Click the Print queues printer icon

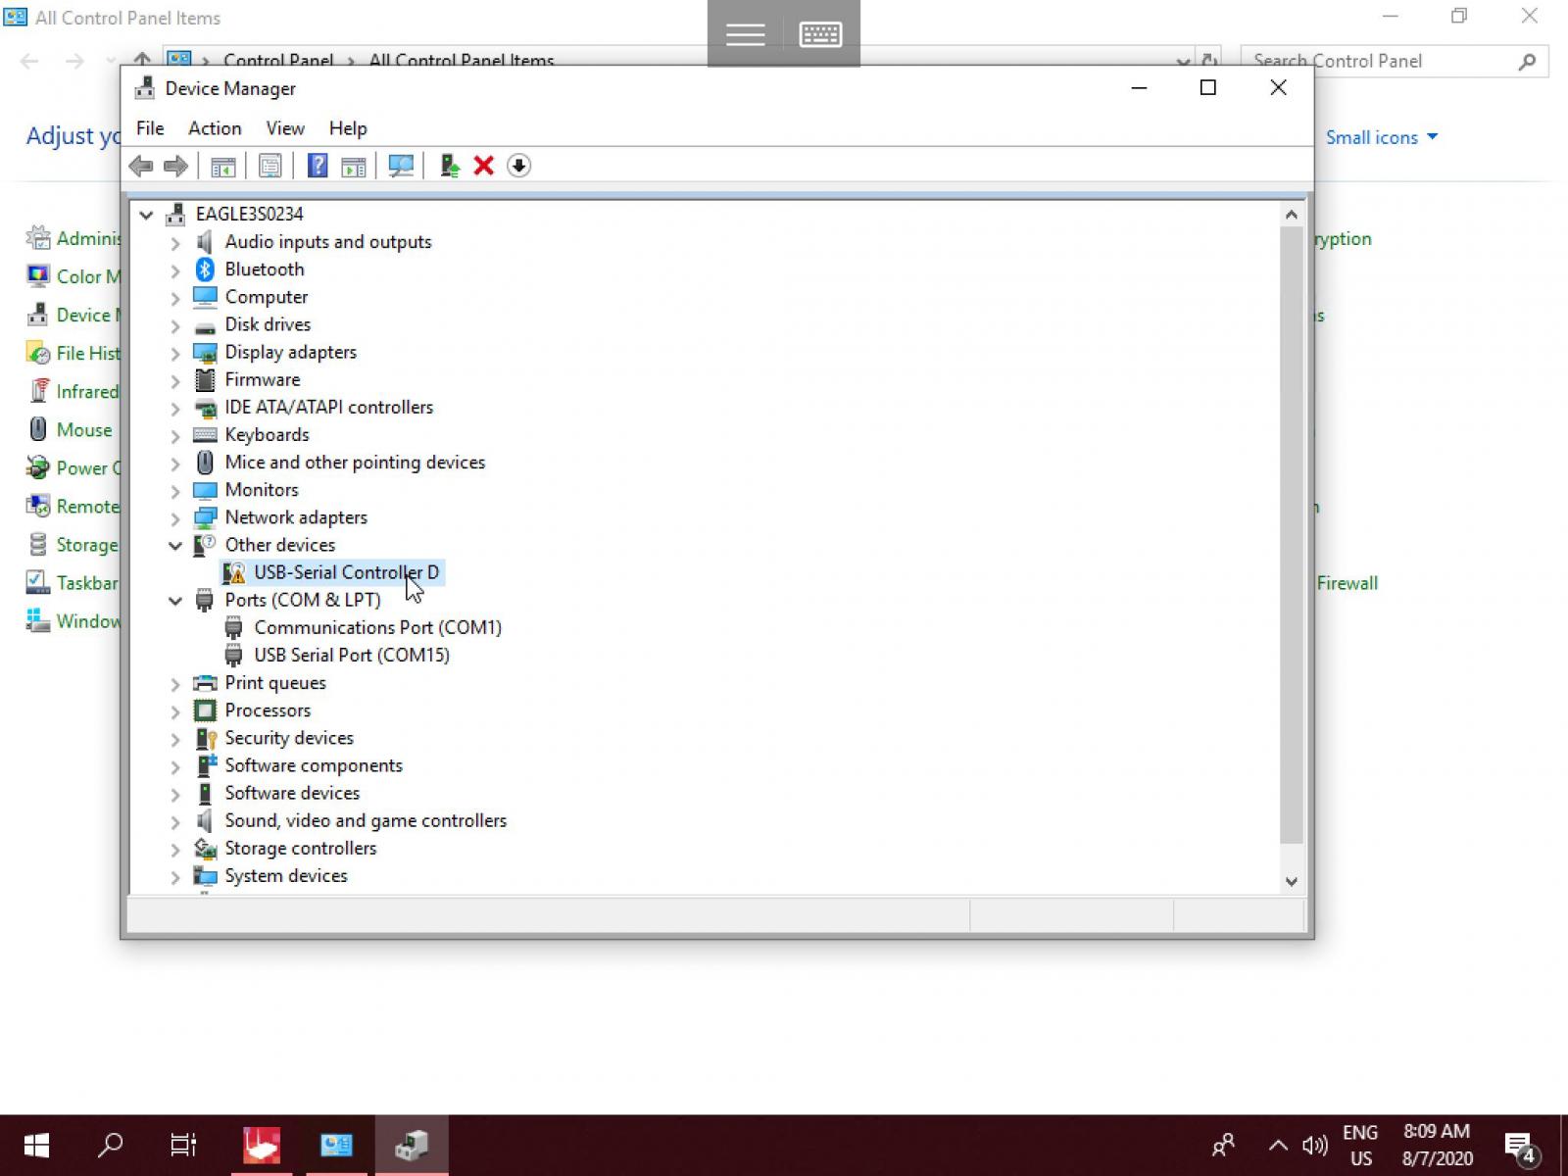(205, 683)
